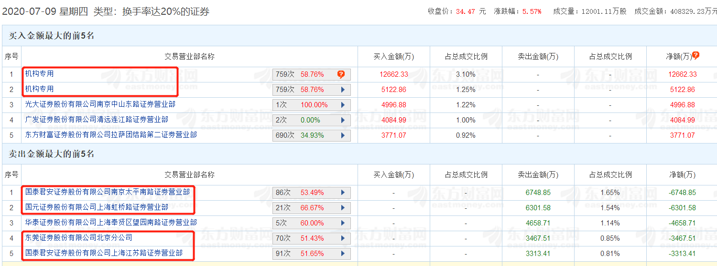Open 国泰君安证券上海江苏路证券营业部 link
This screenshot has height=266, width=717.
104,253
